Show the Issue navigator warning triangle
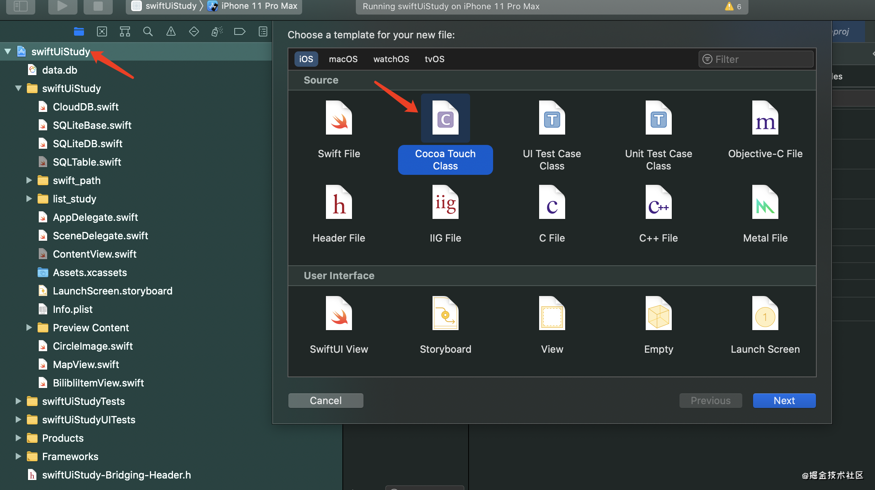This screenshot has height=490, width=875. (x=171, y=31)
